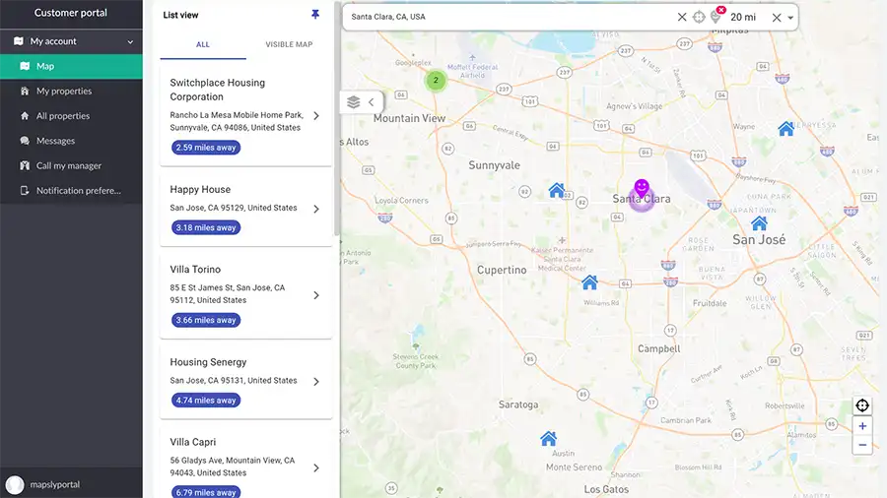Zoom in on the map
This screenshot has height=498, width=887.
pos(862,426)
